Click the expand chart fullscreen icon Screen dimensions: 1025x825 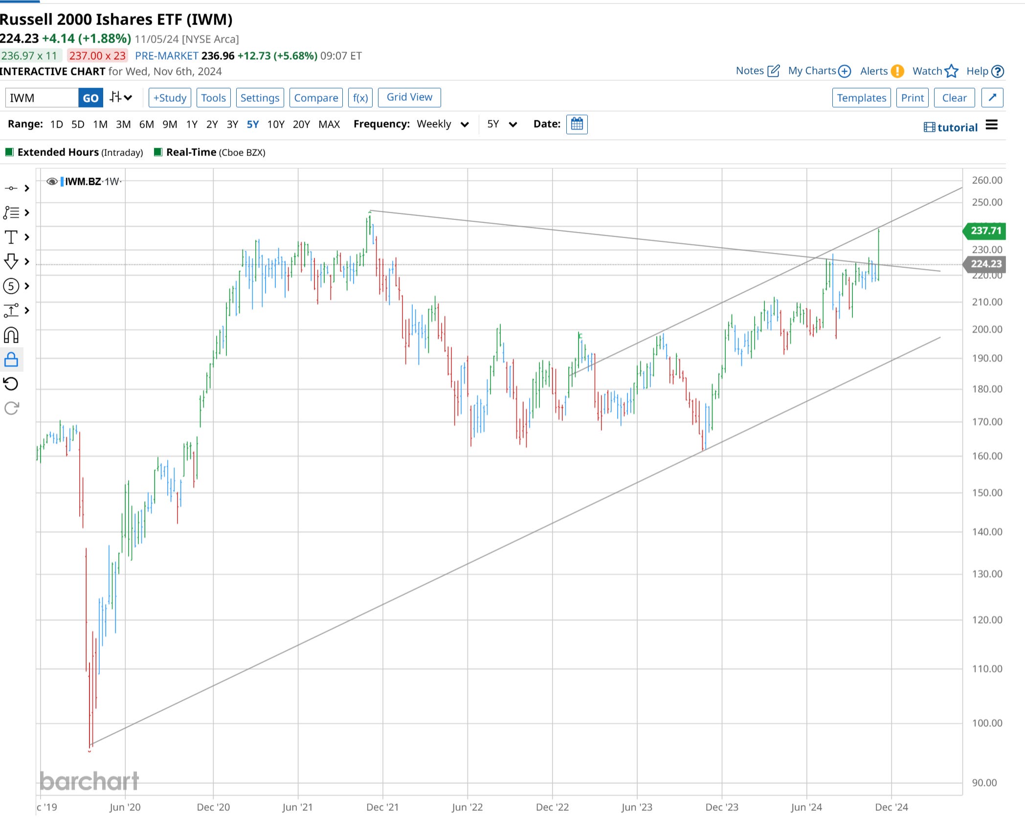click(x=992, y=97)
